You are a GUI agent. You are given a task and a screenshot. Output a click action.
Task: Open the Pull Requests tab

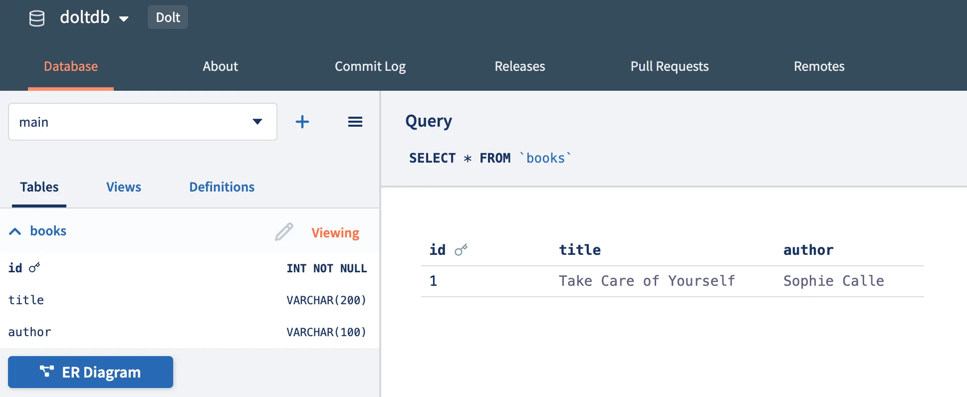(669, 66)
